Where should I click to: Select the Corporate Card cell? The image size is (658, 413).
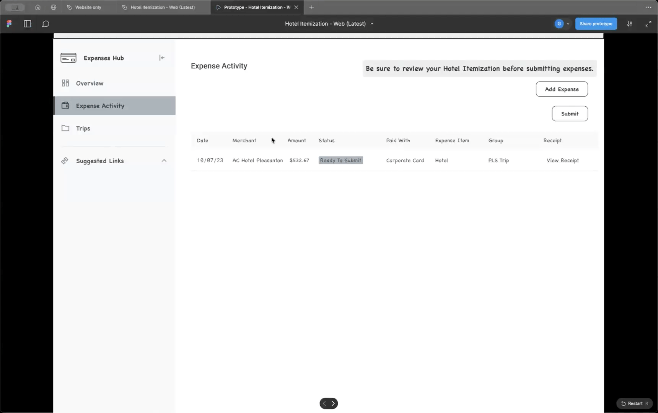pyautogui.click(x=405, y=160)
